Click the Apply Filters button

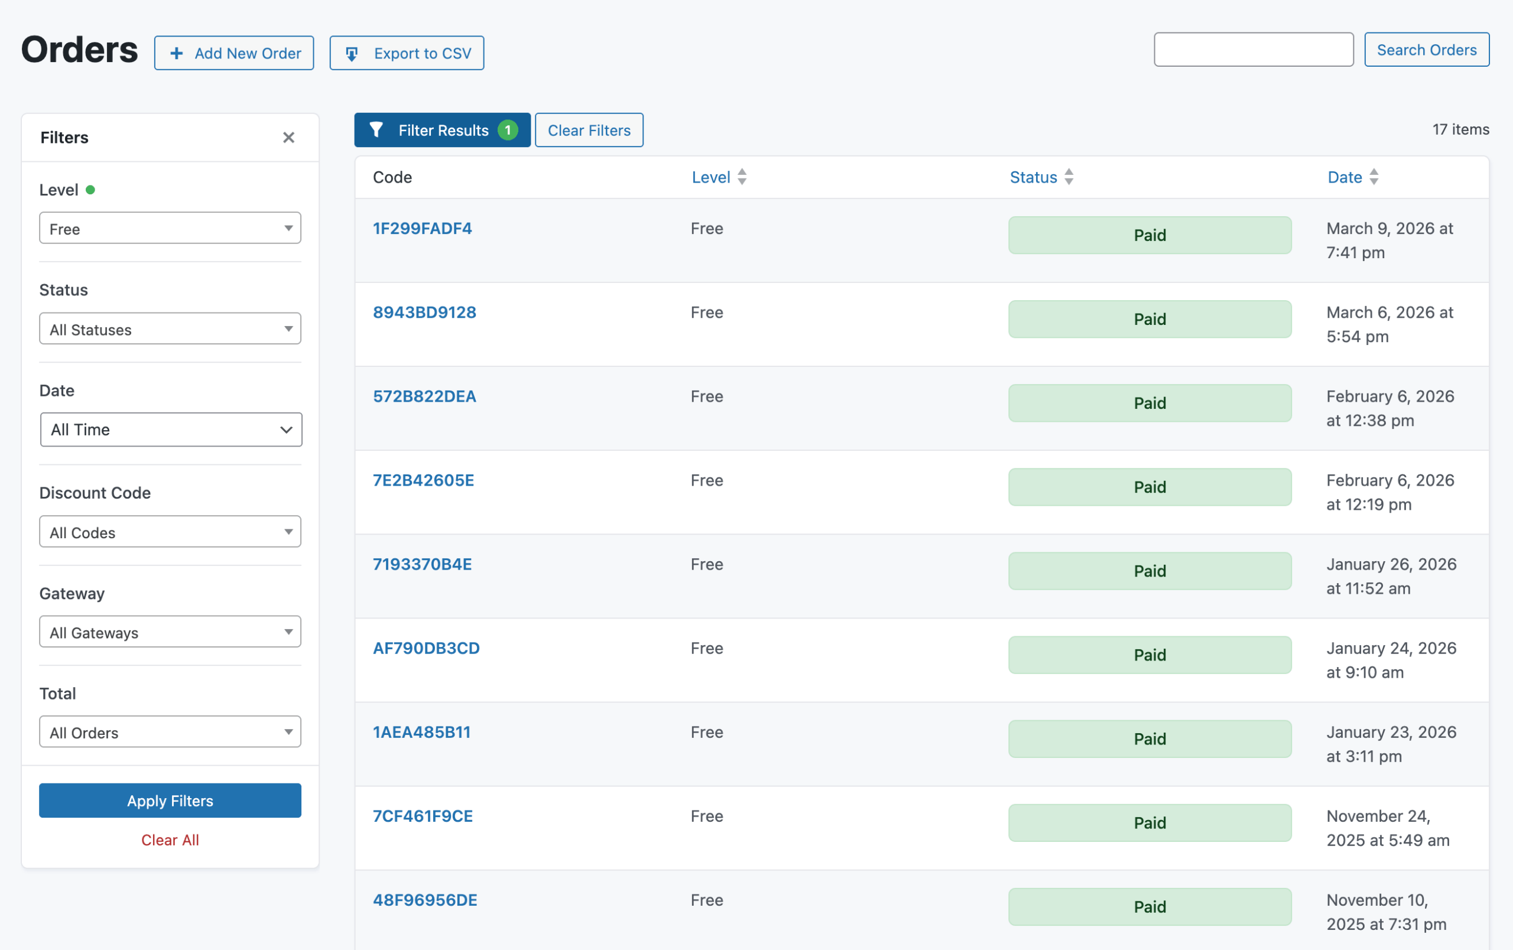click(x=170, y=801)
